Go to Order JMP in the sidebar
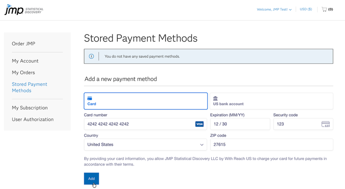 click(x=23, y=44)
